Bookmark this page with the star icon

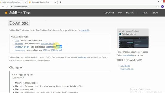[158, 7]
